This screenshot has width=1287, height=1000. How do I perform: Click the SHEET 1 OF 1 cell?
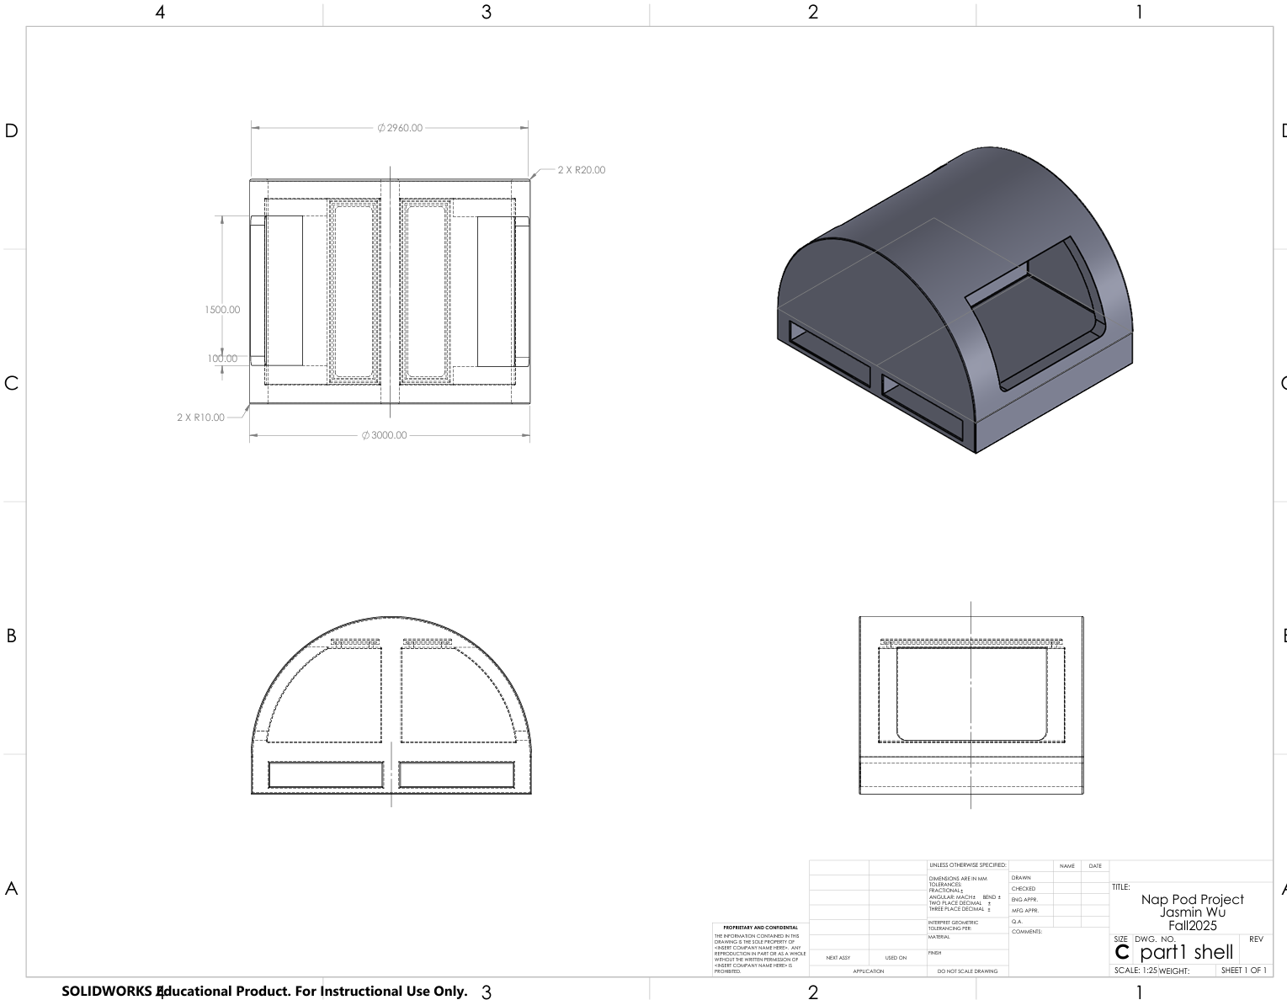pos(1243,971)
